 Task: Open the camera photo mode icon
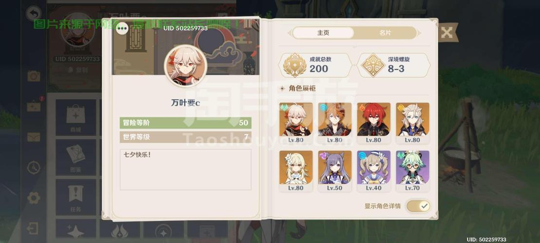[x=34, y=76]
